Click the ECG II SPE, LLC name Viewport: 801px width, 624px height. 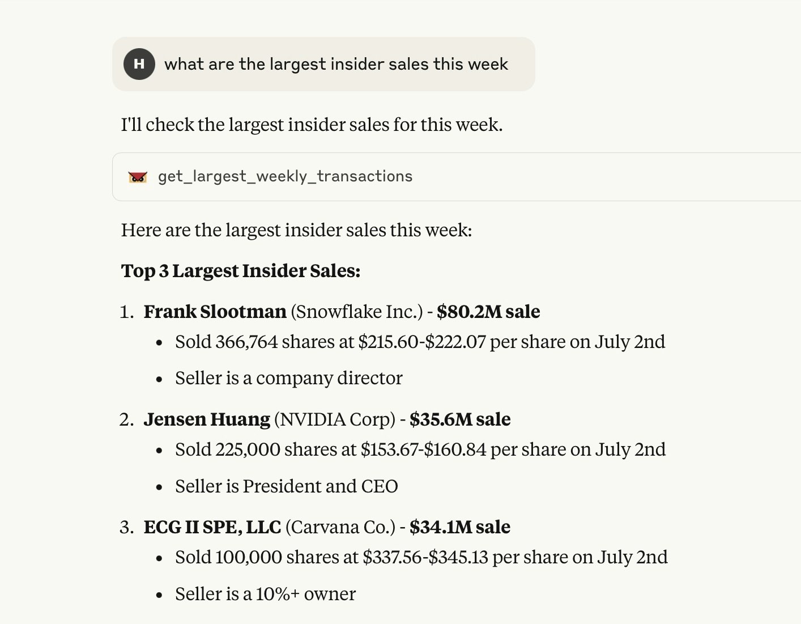point(212,527)
